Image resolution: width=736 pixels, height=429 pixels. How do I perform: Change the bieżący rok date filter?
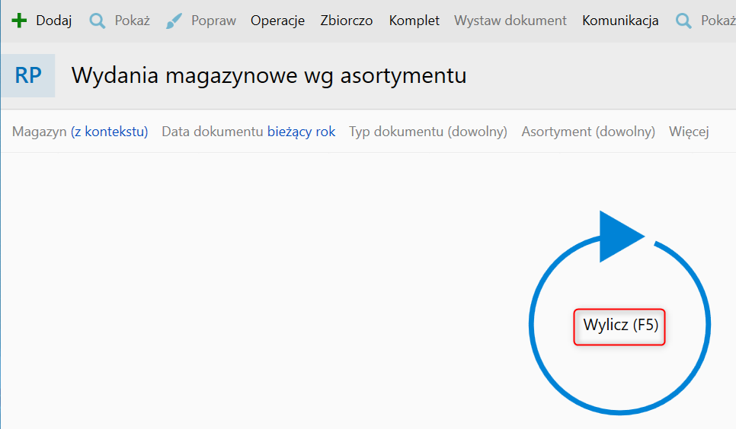(x=301, y=132)
